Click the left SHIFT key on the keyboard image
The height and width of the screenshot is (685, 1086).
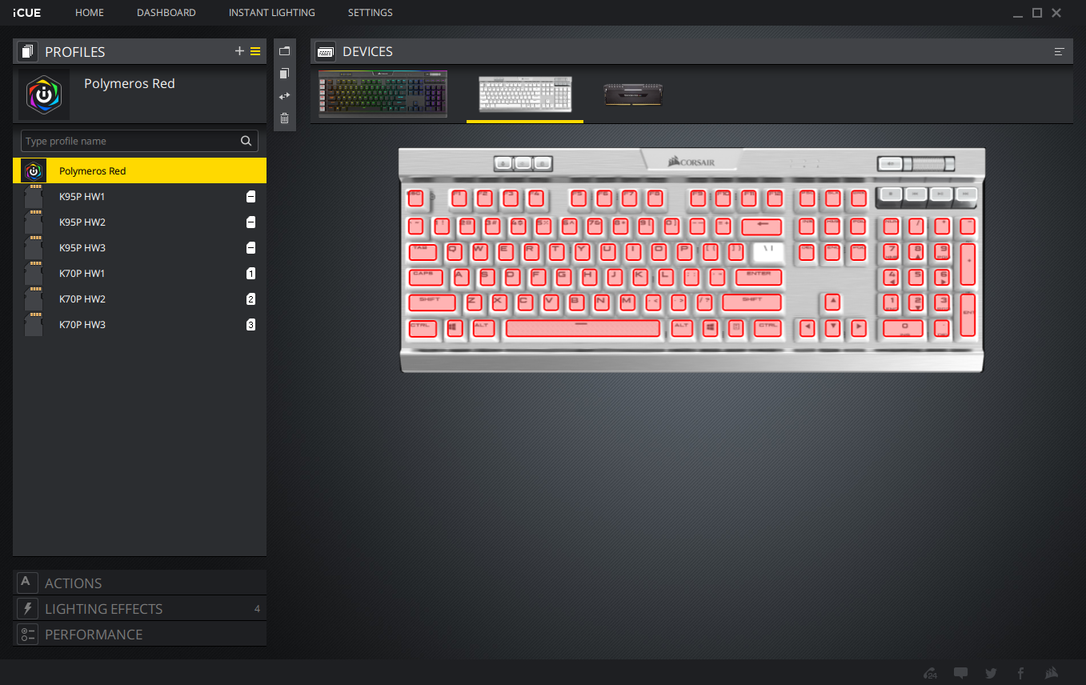pyautogui.click(x=432, y=302)
